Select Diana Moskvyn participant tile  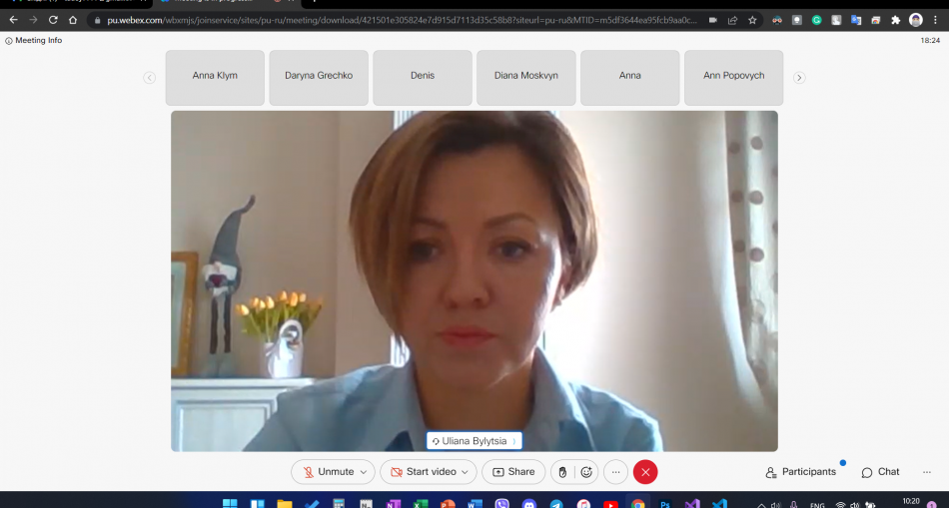click(x=525, y=77)
